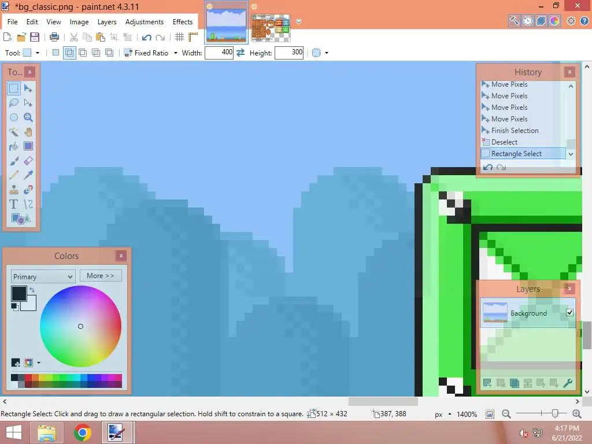Viewport: 592px width, 444px height.
Task: Click zoom out magnifier in status bar
Action: point(506,414)
